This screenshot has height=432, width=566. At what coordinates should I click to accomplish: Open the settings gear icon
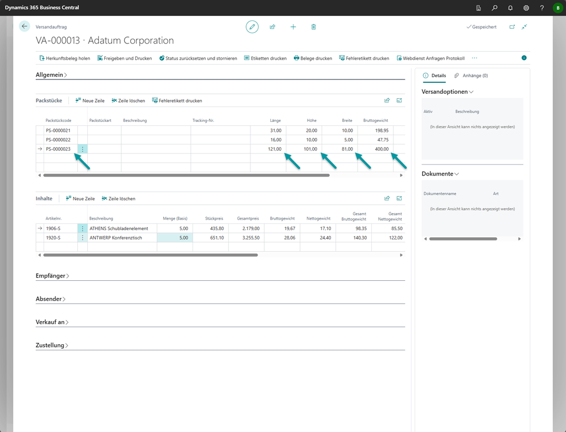click(526, 8)
